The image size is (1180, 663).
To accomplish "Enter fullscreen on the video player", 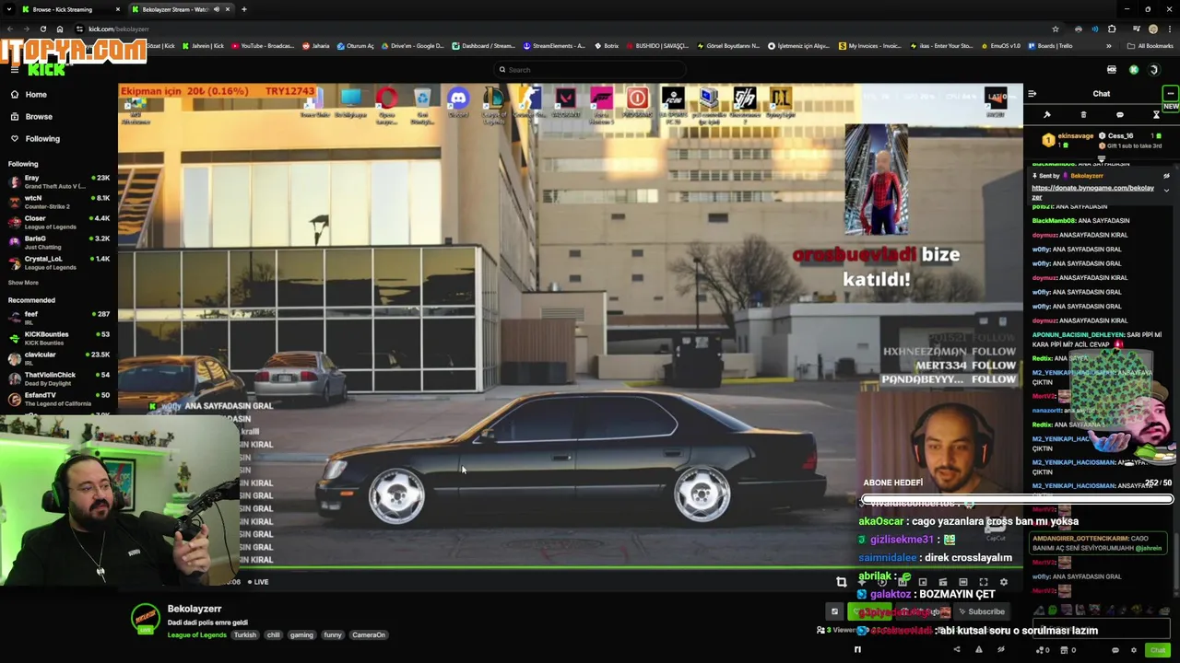I will coord(984,582).
